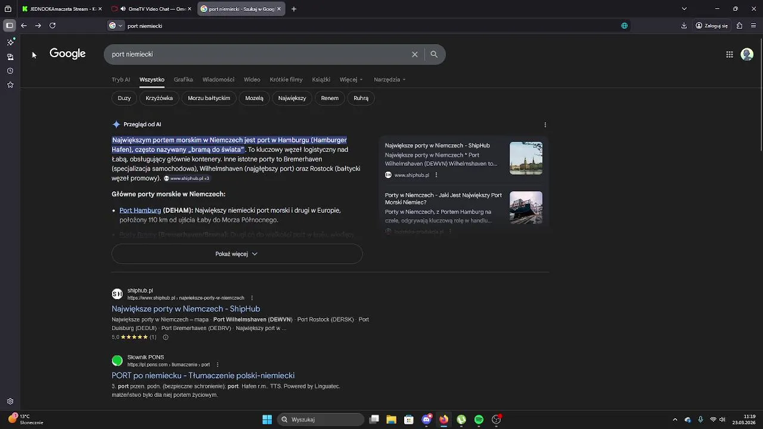Open AI overview three-dot options

click(x=545, y=125)
